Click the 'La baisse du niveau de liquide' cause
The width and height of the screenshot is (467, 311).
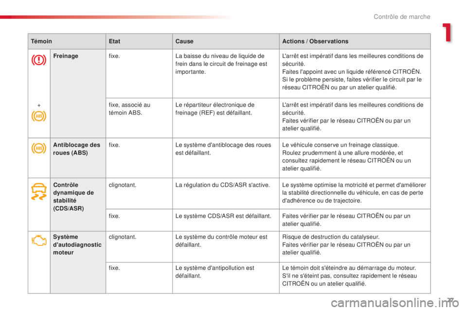coord(221,64)
